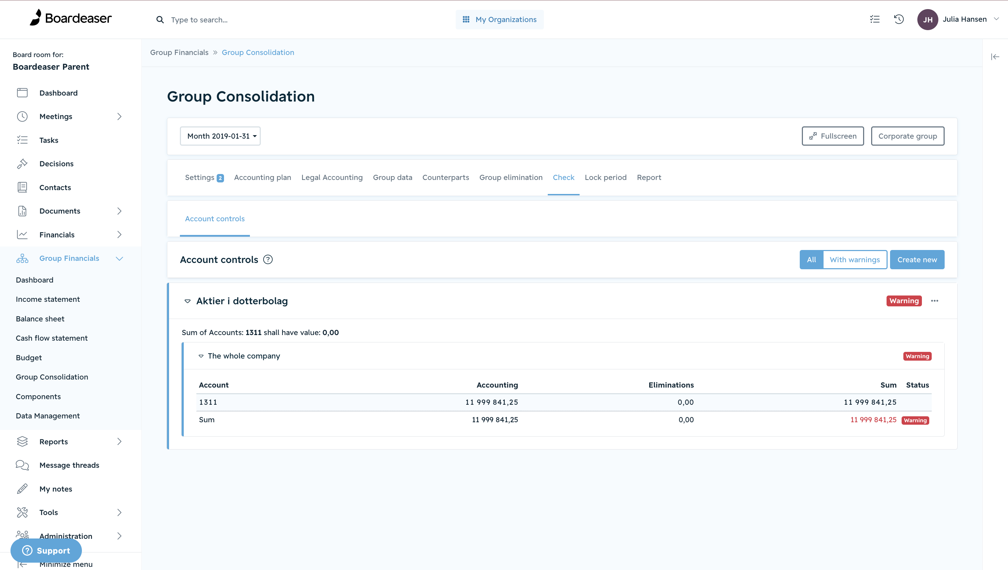Switch to the Lock period tab

point(605,178)
